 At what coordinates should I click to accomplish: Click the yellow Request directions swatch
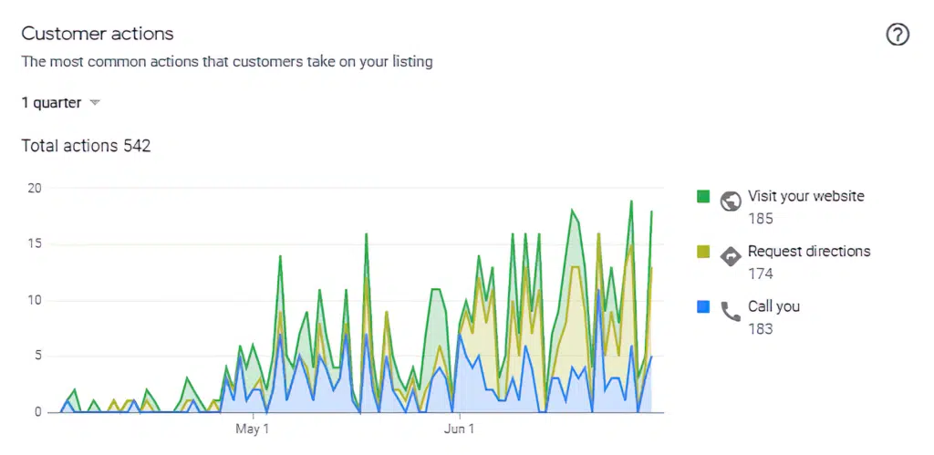tap(703, 252)
